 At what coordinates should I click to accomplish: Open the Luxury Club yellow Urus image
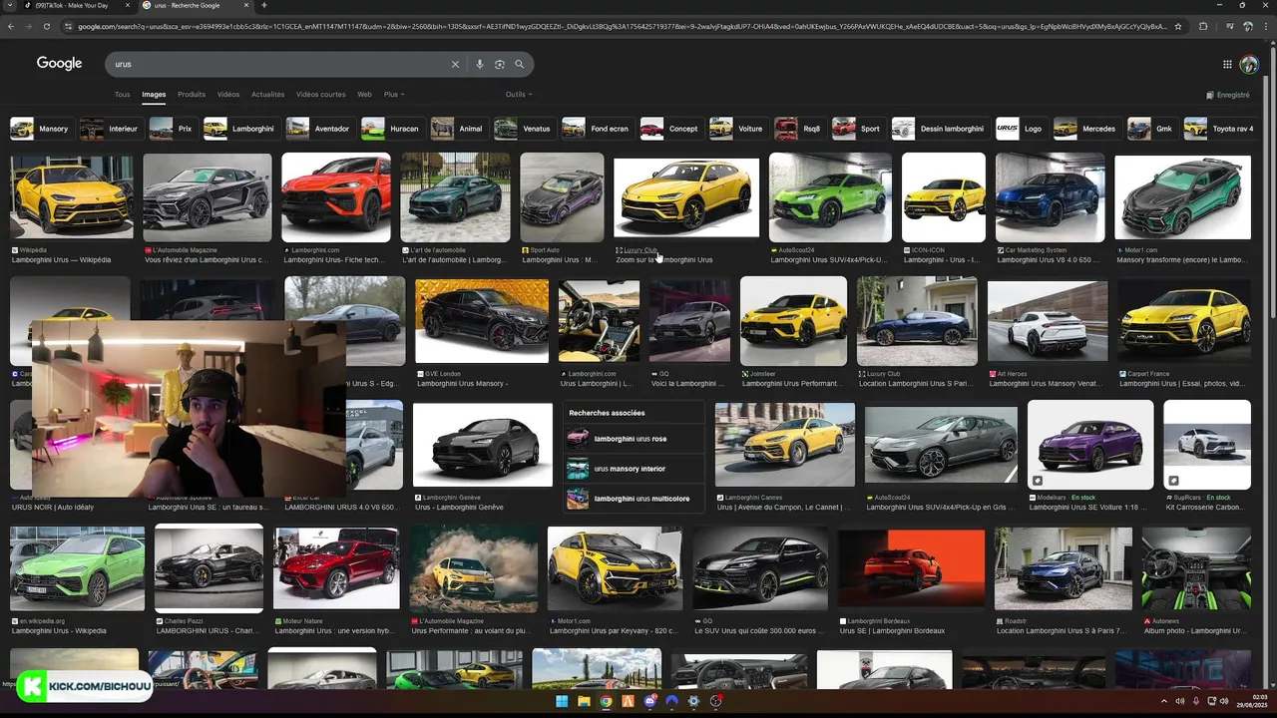coord(686,196)
